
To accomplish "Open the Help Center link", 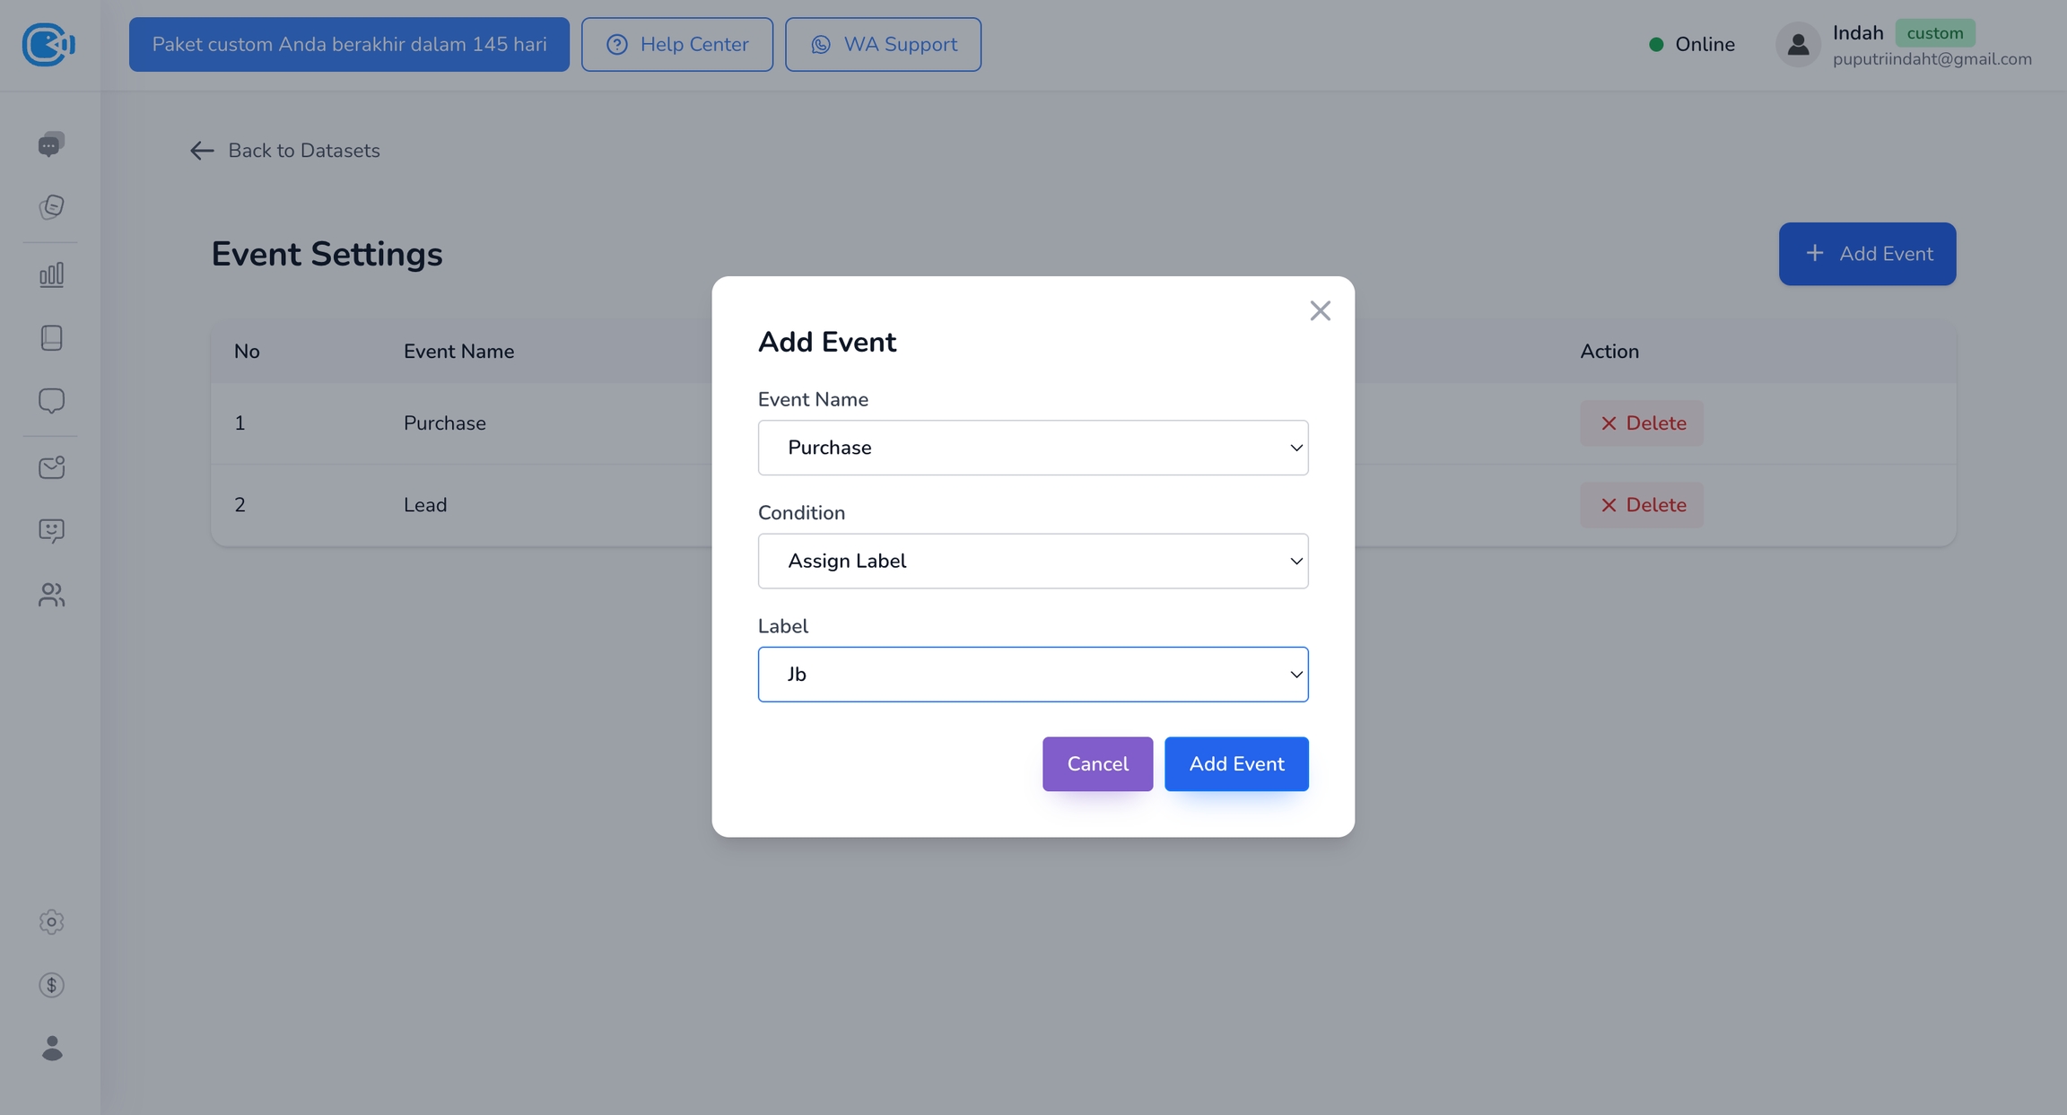I will click(676, 45).
